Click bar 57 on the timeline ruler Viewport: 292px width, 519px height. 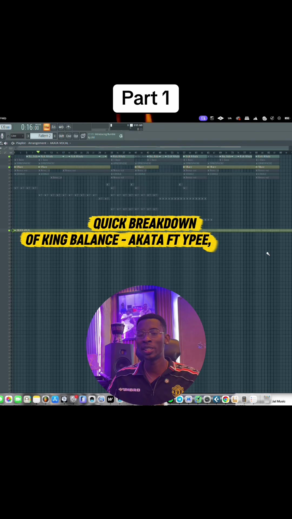(184, 153)
